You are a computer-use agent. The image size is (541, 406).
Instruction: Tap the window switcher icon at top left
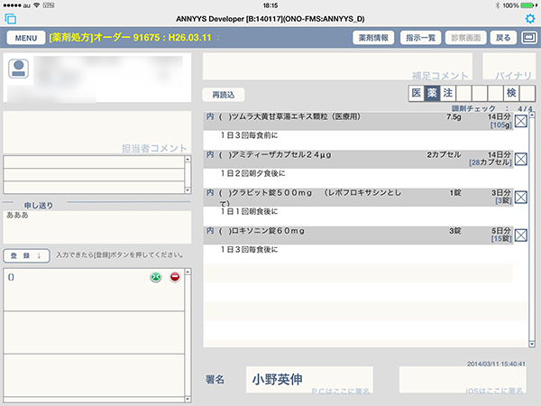click(11, 19)
